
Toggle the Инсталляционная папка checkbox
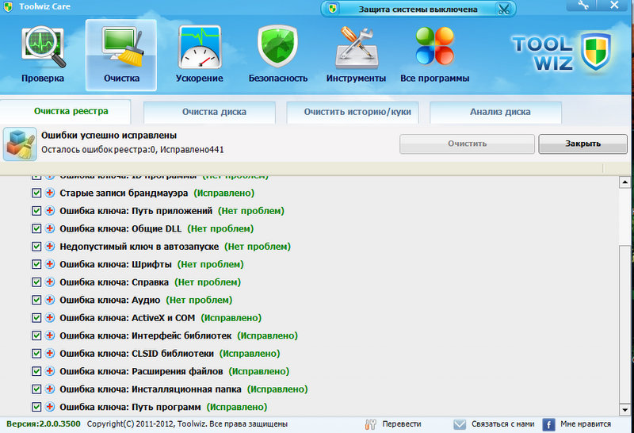click(36, 389)
